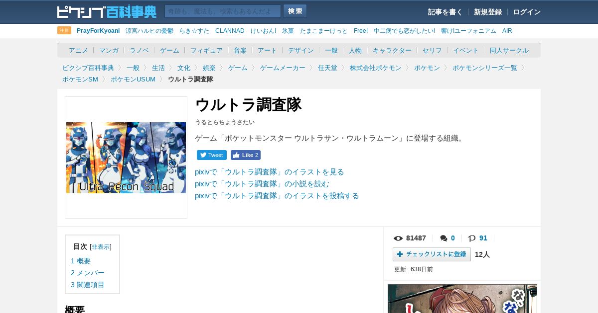598x313 pixels.
Task: Click the eye view-count icon
Action: (x=398, y=238)
